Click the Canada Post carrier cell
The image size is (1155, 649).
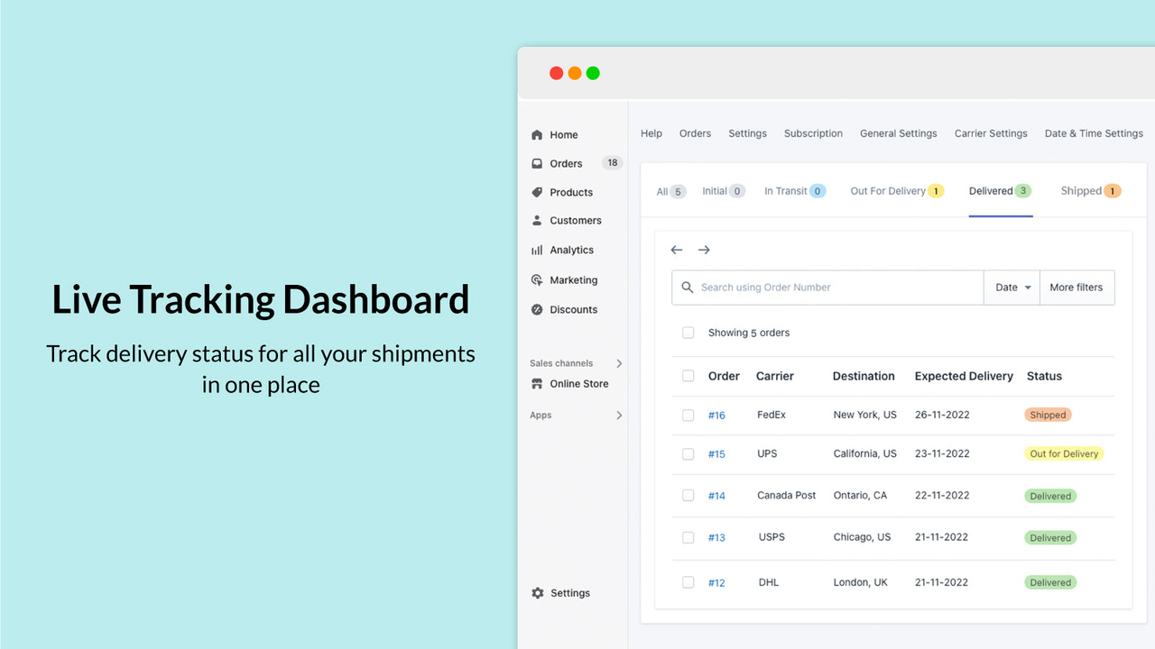click(x=786, y=495)
